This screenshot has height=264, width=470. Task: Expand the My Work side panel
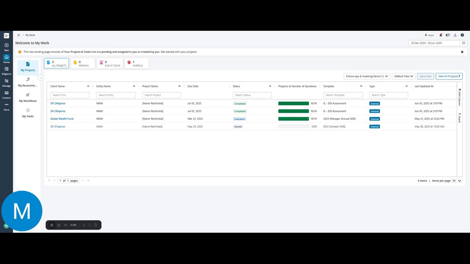click(x=41, y=78)
